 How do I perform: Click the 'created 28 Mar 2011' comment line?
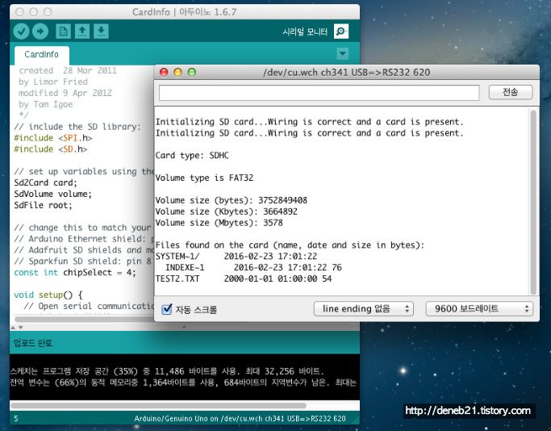coord(68,70)
